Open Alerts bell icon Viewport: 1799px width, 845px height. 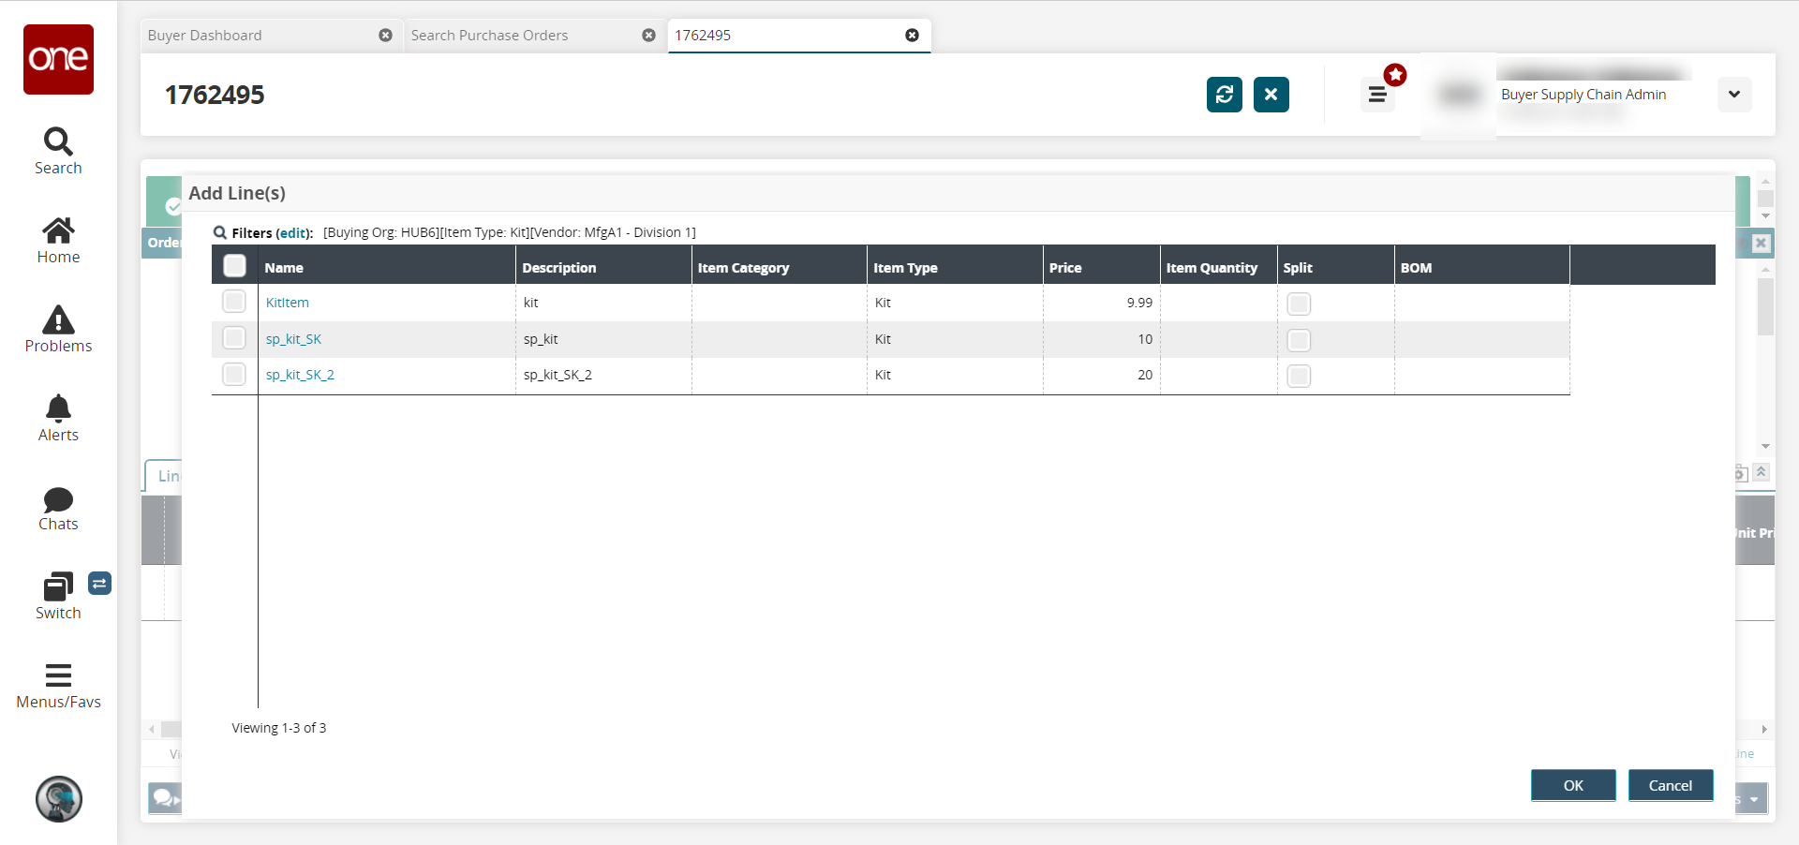click(x=58, y=409)
